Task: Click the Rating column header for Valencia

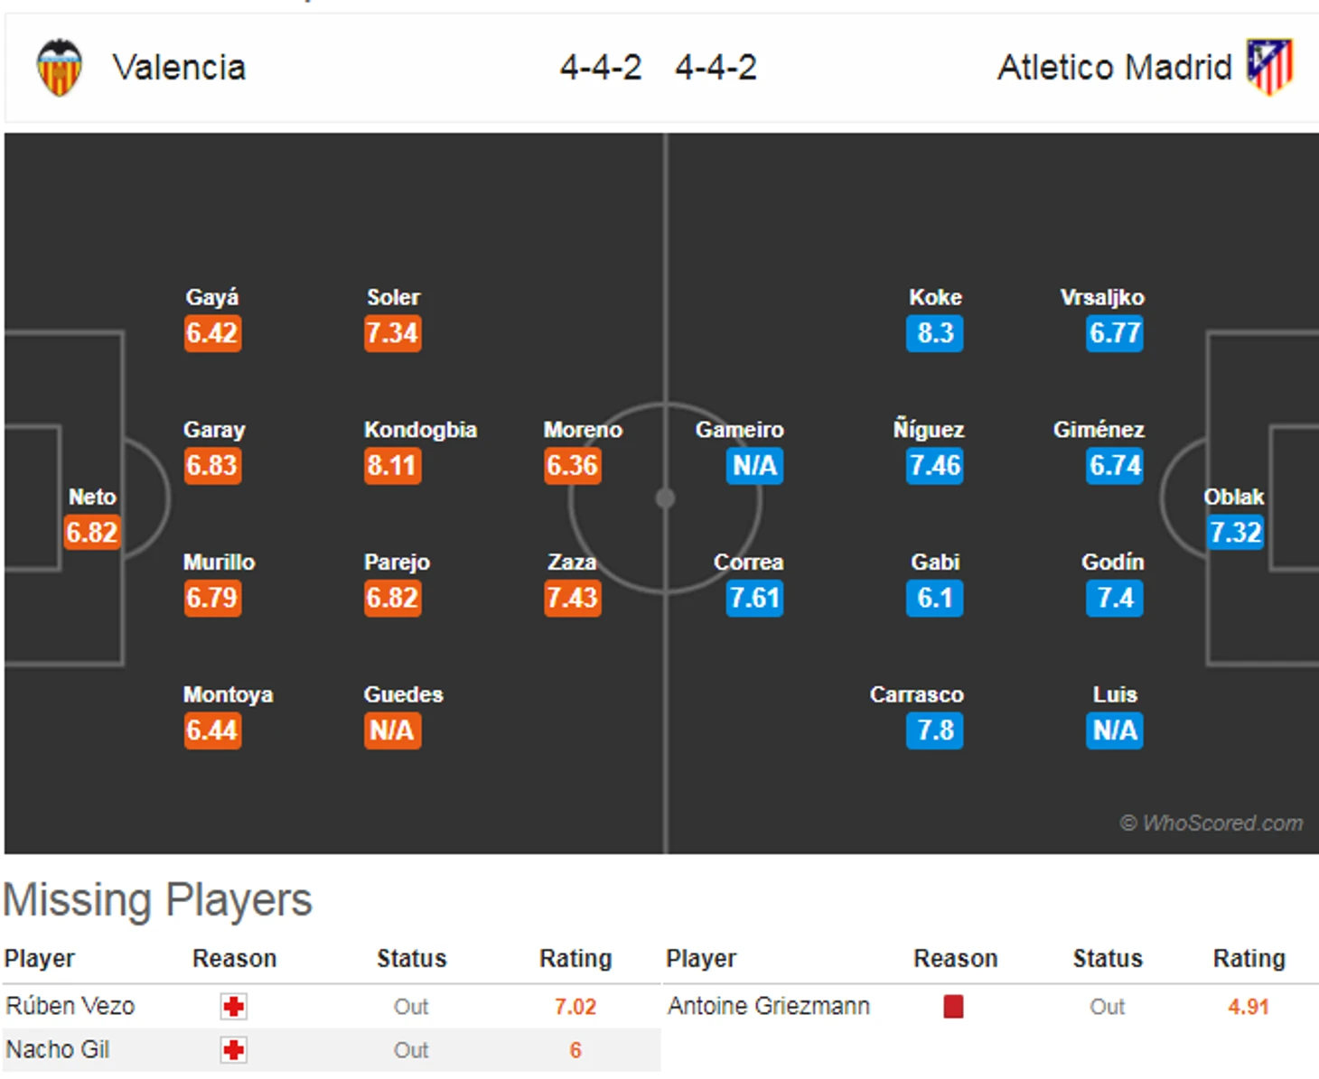Action: [575, 958]
